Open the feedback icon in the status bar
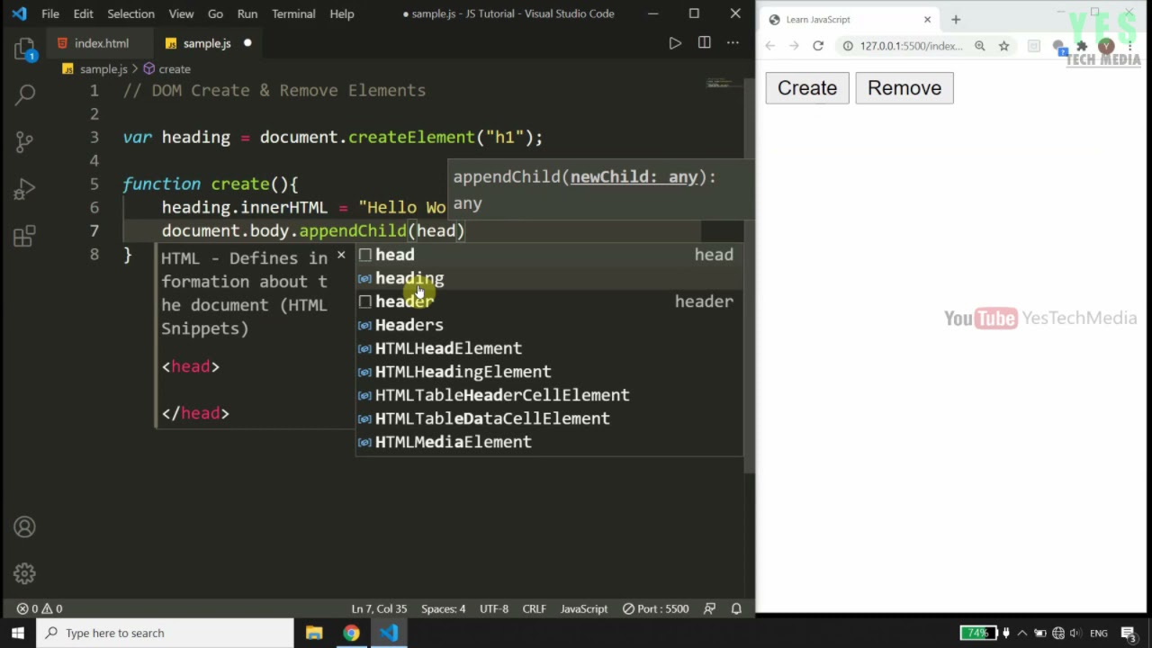The width and height of the screenshot is (1152, 648). pos(710,609)
